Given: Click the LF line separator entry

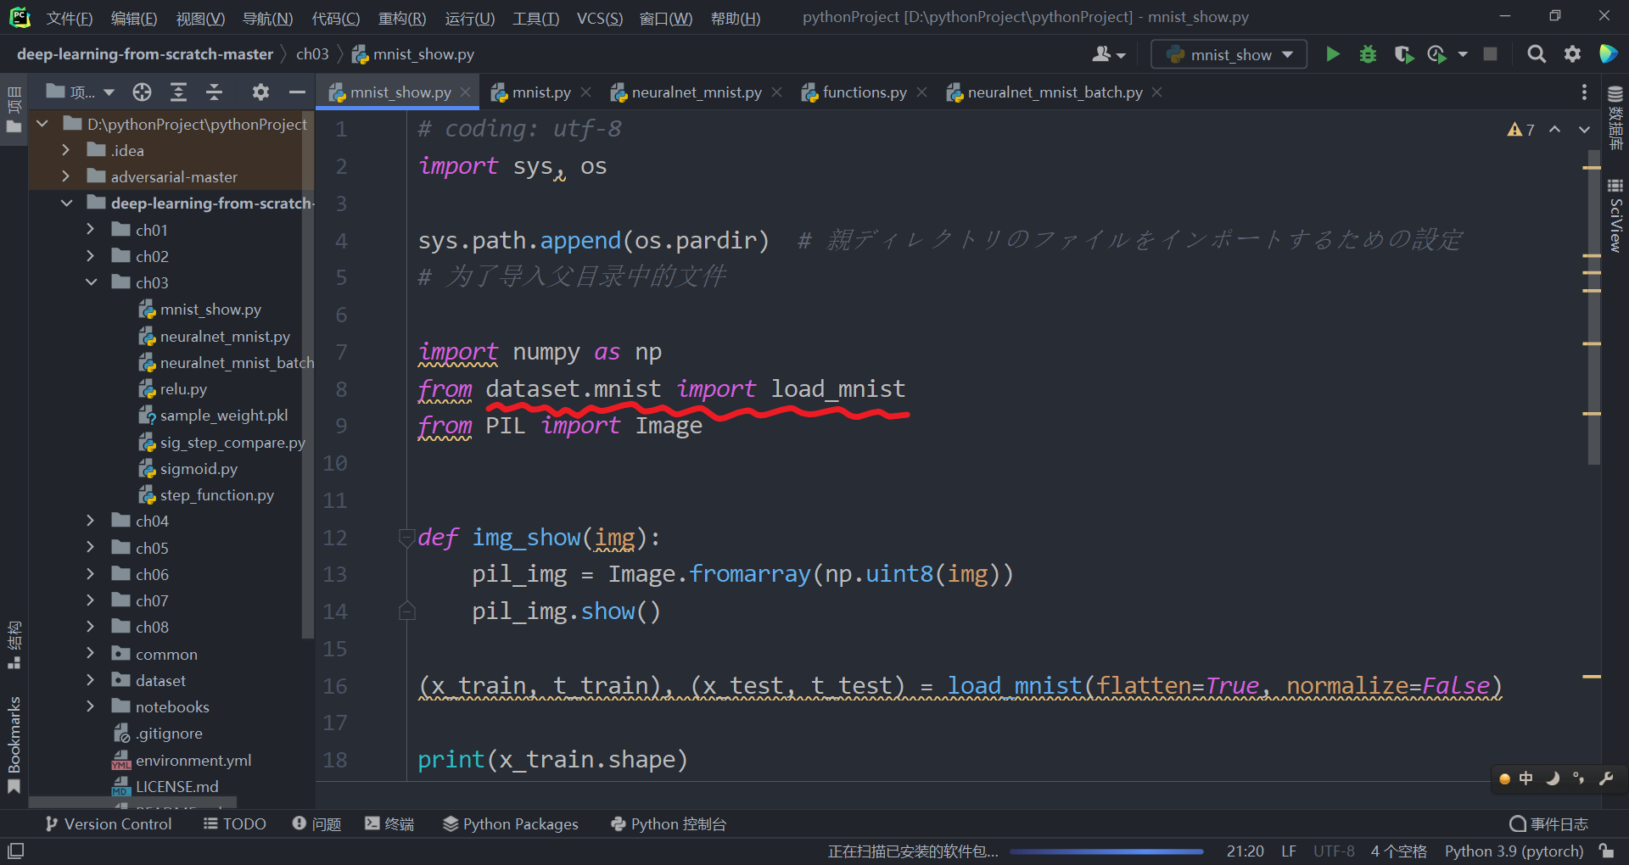Looking at the screenshot, I should pyautogui.click(x=1289, y=851).
